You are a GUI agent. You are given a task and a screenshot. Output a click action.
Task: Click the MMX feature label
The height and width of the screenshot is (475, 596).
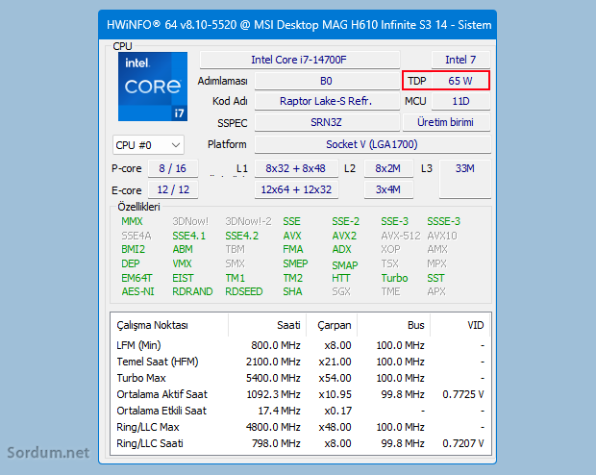pyautogui.click(x=132, y=221)
